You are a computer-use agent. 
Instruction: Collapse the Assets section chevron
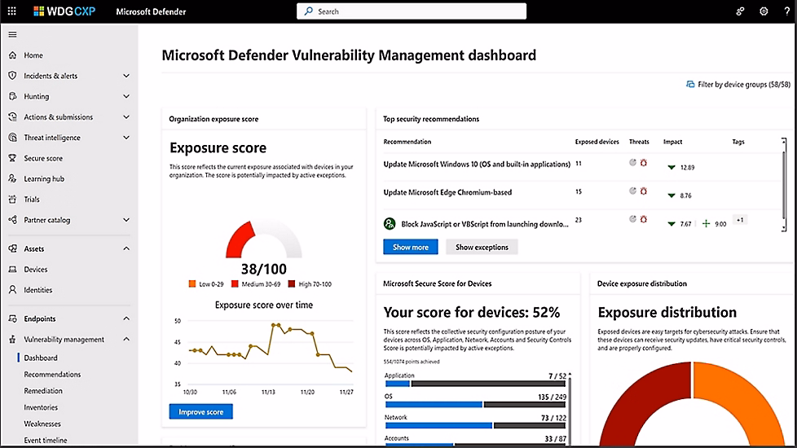[126, 248]
